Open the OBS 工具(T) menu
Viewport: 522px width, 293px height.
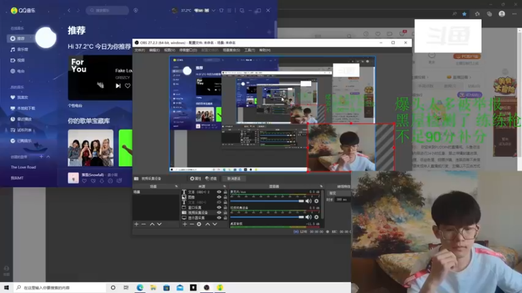(250, 50)
